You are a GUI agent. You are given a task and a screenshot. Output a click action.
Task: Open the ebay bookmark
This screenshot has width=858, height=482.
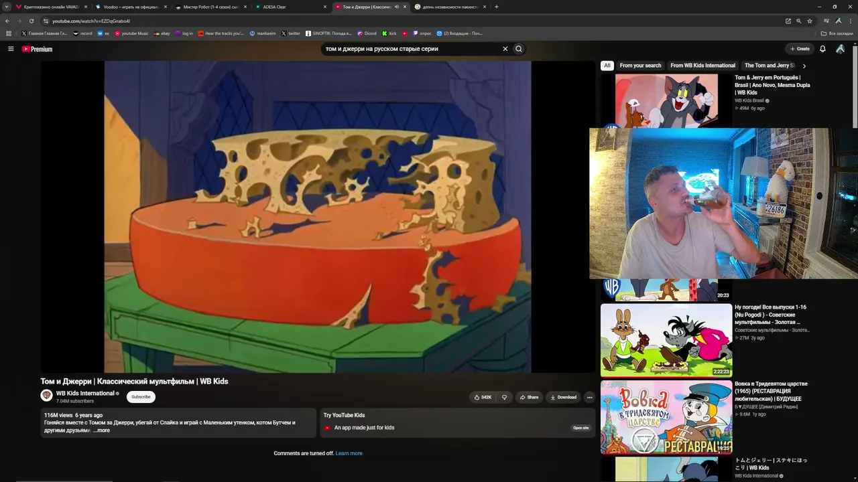(162, 33)
